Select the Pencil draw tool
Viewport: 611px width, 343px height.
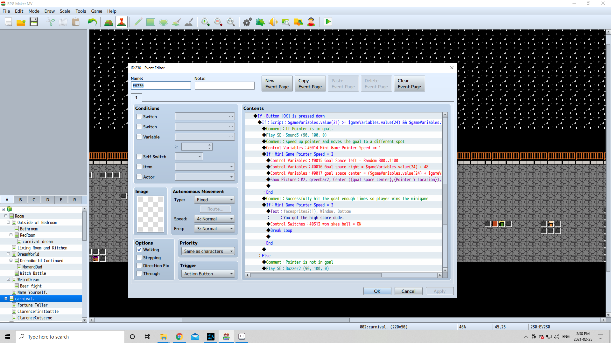138,22
